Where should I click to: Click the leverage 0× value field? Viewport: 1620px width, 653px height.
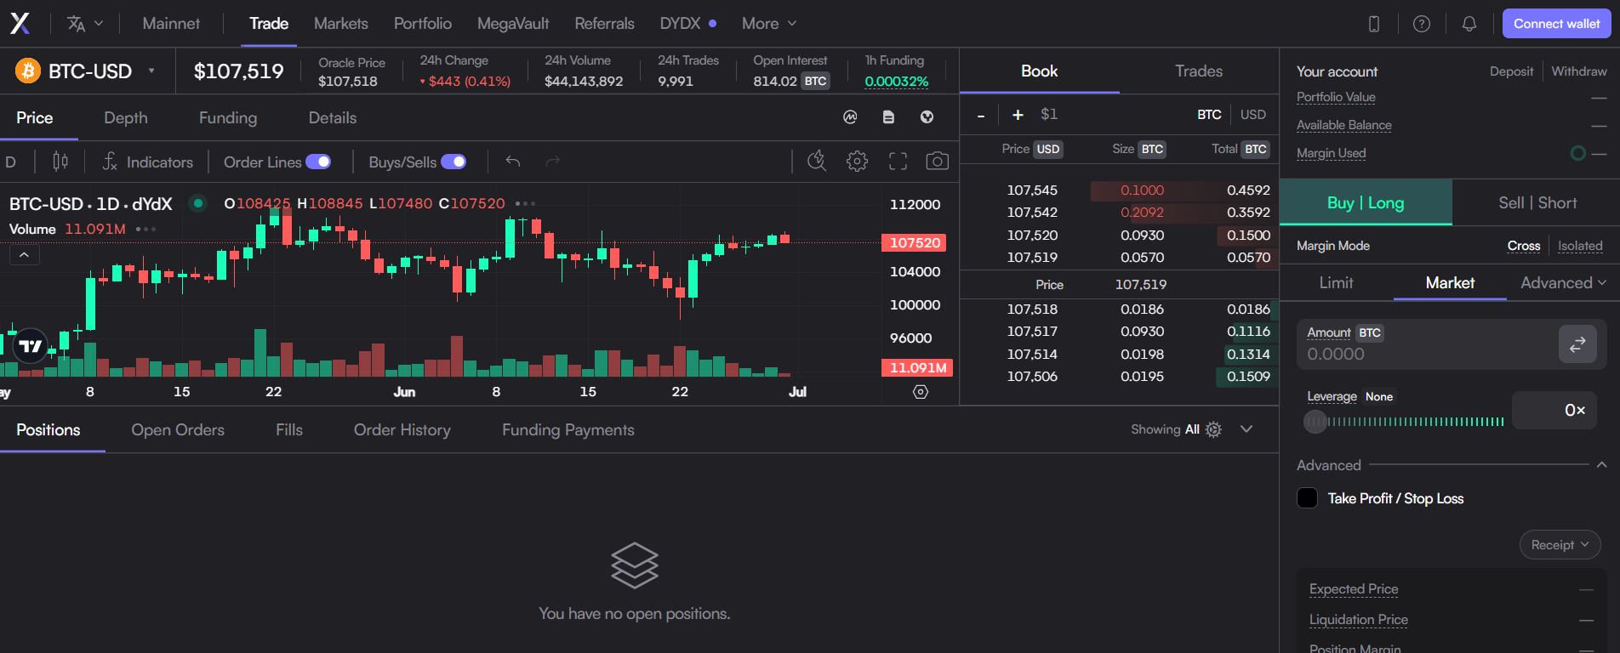(1554, 411)
